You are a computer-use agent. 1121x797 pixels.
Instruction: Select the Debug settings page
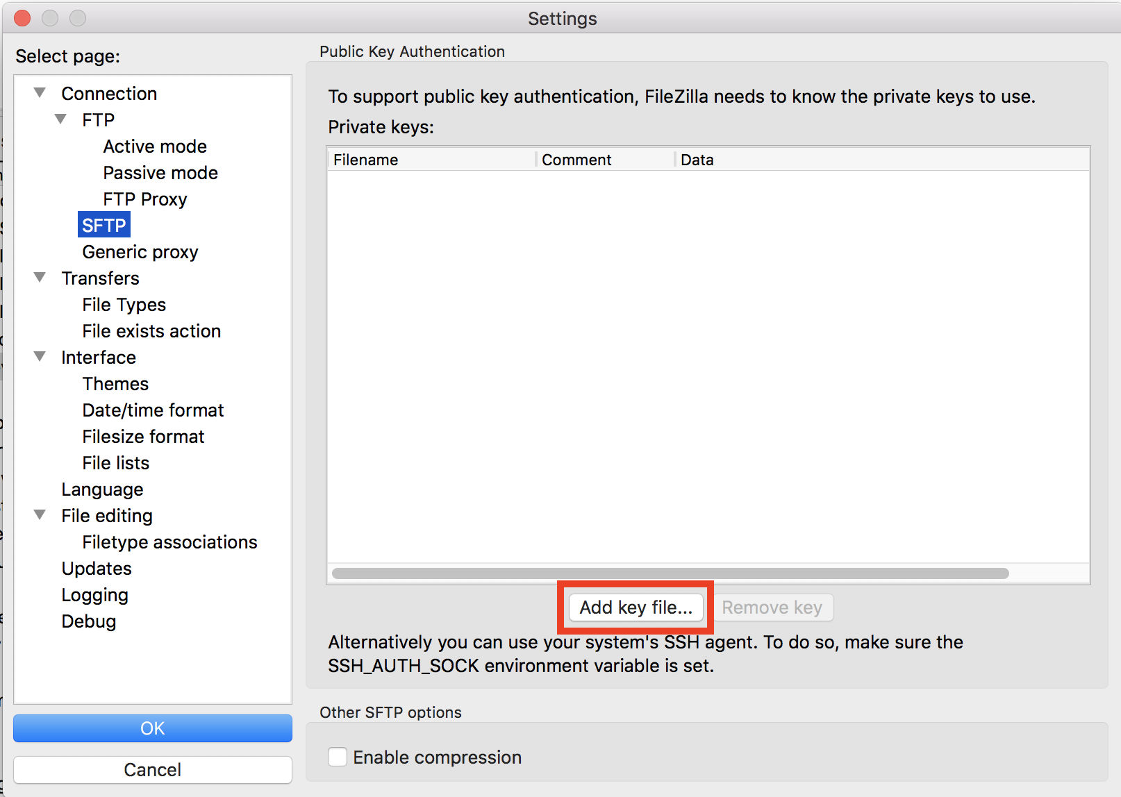pos(88,621)
